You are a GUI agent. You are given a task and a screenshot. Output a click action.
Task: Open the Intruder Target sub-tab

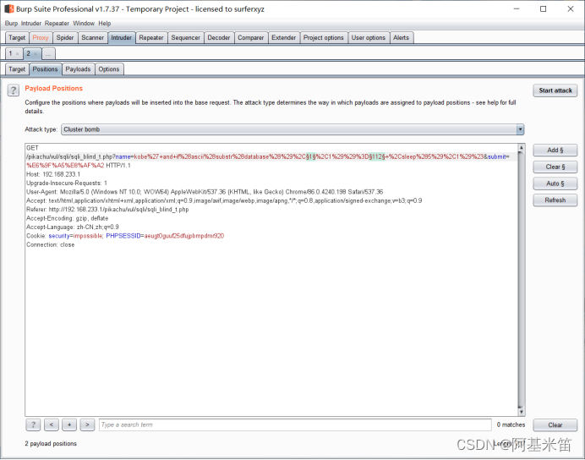(x=17, y=69)
